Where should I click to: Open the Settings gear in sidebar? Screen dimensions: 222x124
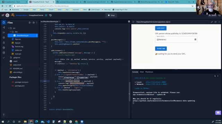pos(4,48)
